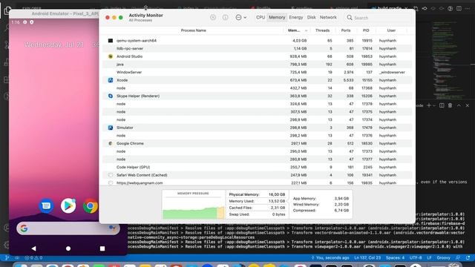
Task: Open the ellipsis action menu in Activity Monitor
Action: [x=240, y=18]
